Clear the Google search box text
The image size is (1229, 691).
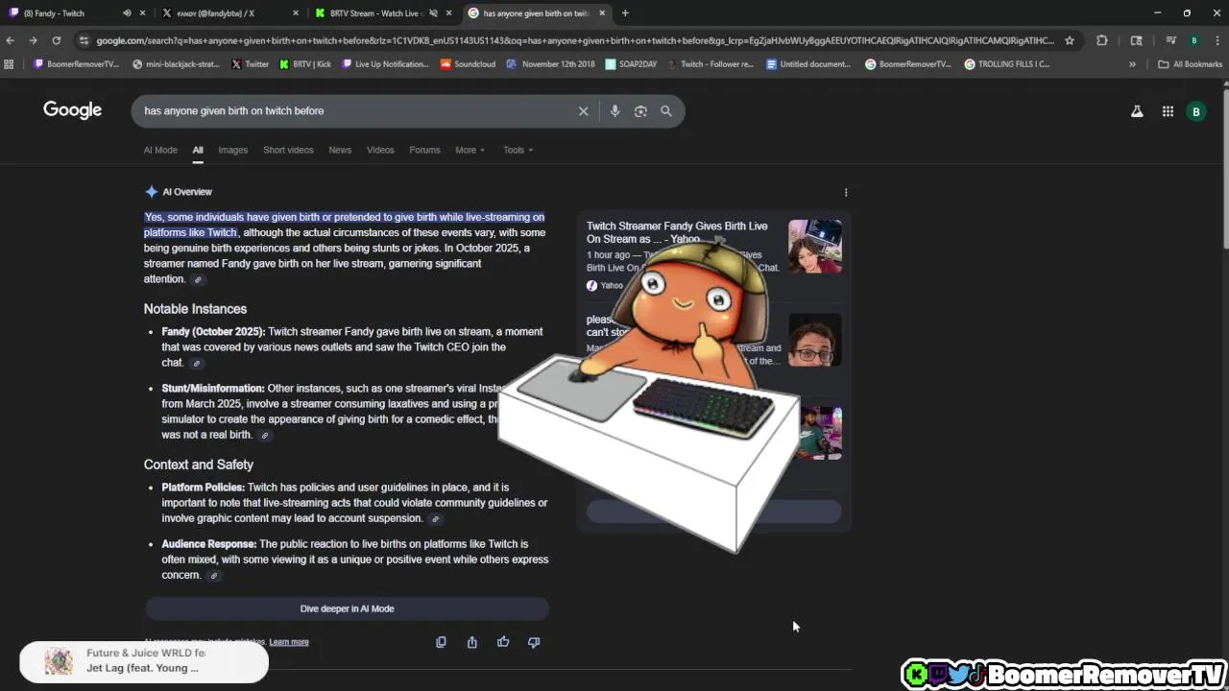583,111
